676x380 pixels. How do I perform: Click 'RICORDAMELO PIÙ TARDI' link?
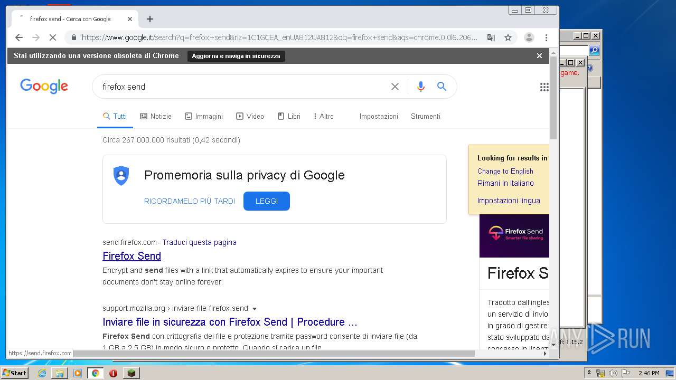[190, 201]
